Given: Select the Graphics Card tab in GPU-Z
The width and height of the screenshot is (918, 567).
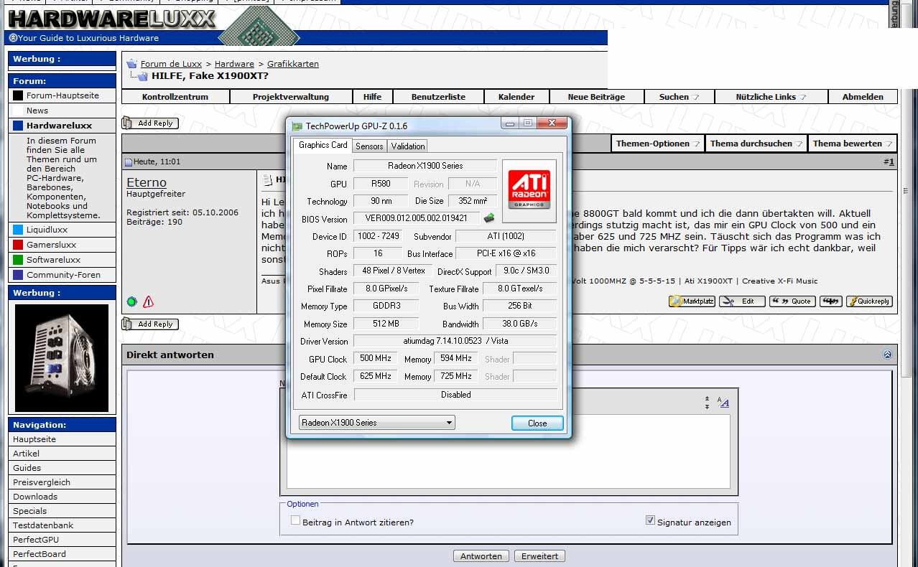Looking at the screenshot, I should coord(323,145).
